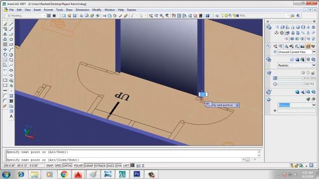
Task: Select the Multiline Text A tool
Action: (x=11, y=116)
